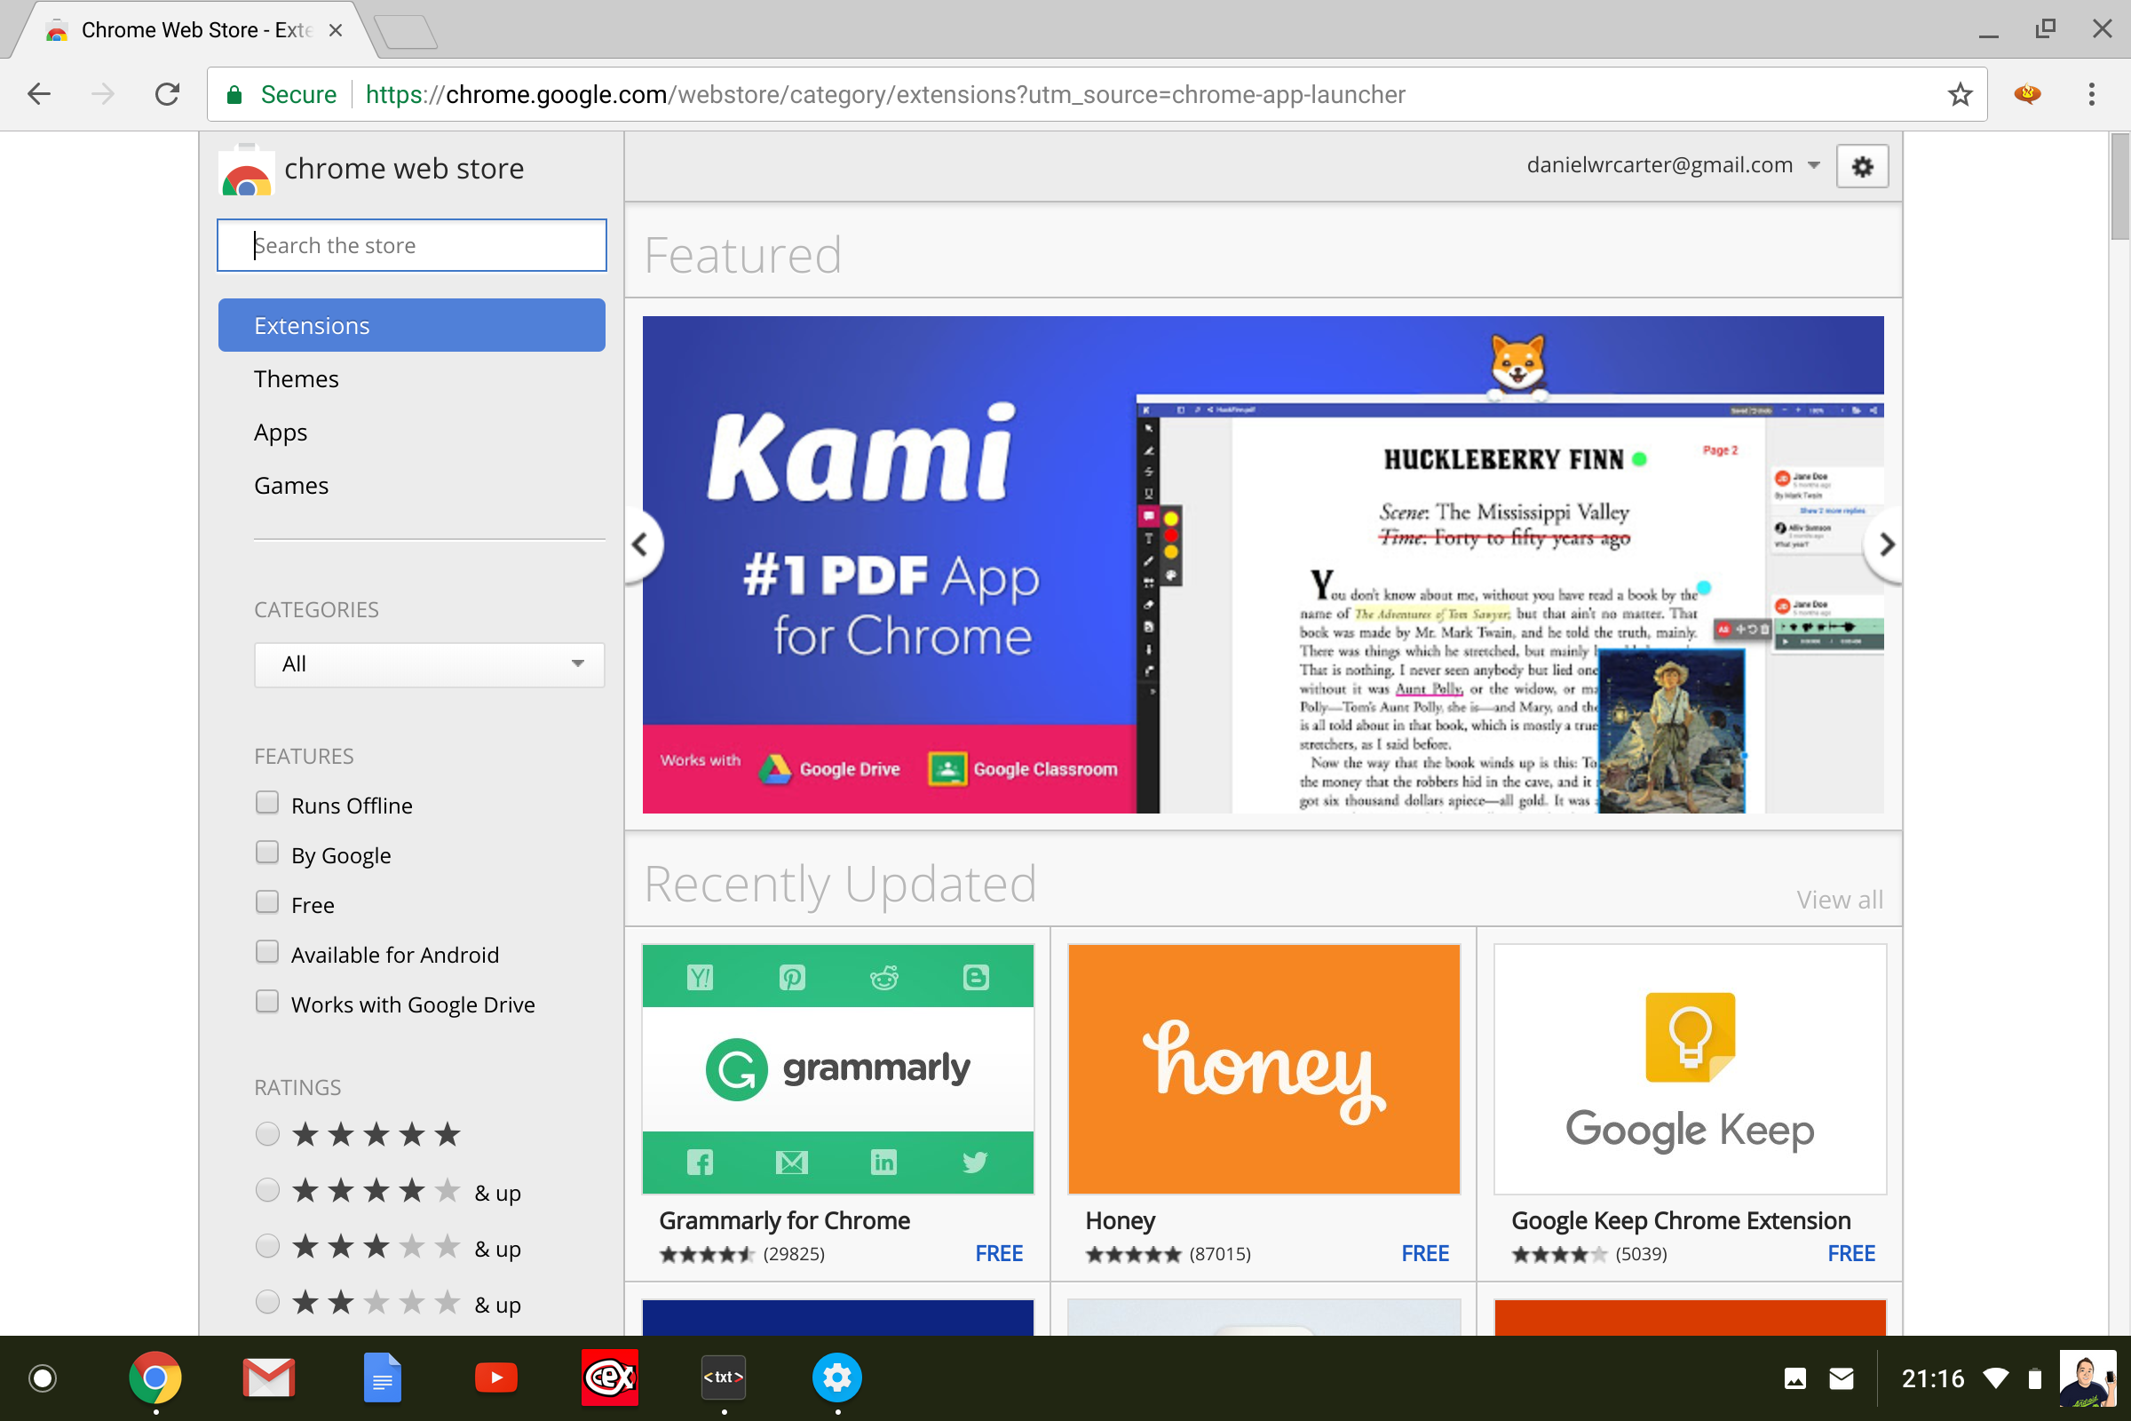This screenshot has width=2131, height=1421.
Task: Select two stars & up rating
Action: (267, 1302)
